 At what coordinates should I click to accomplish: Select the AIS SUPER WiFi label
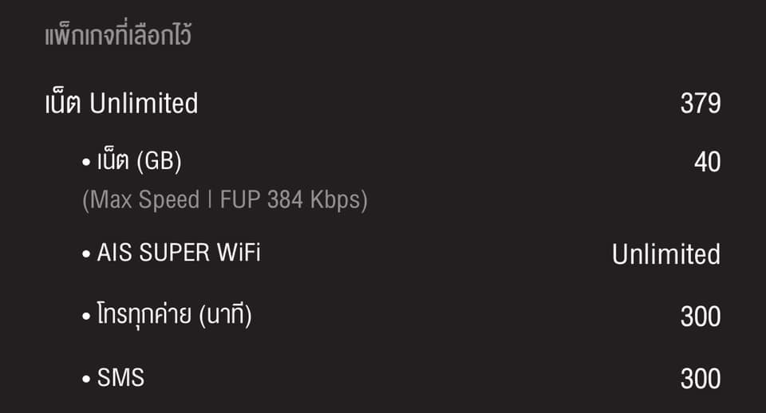[179, 253]
